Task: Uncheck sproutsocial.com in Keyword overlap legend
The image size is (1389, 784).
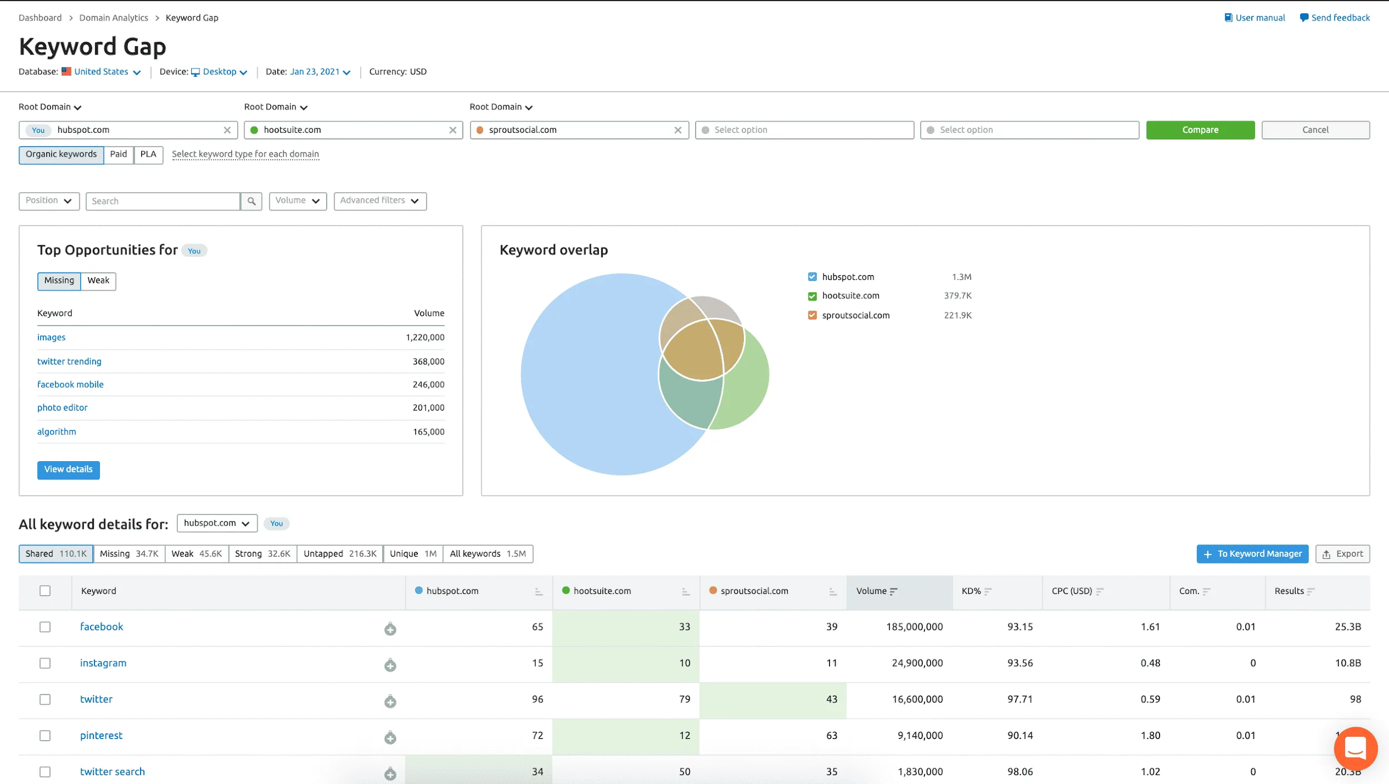Action: pyautogui.click(x=812, y=316)
